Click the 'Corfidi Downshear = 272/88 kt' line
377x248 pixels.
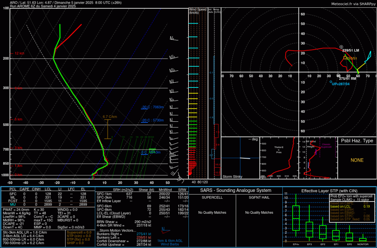pos(124,241)
